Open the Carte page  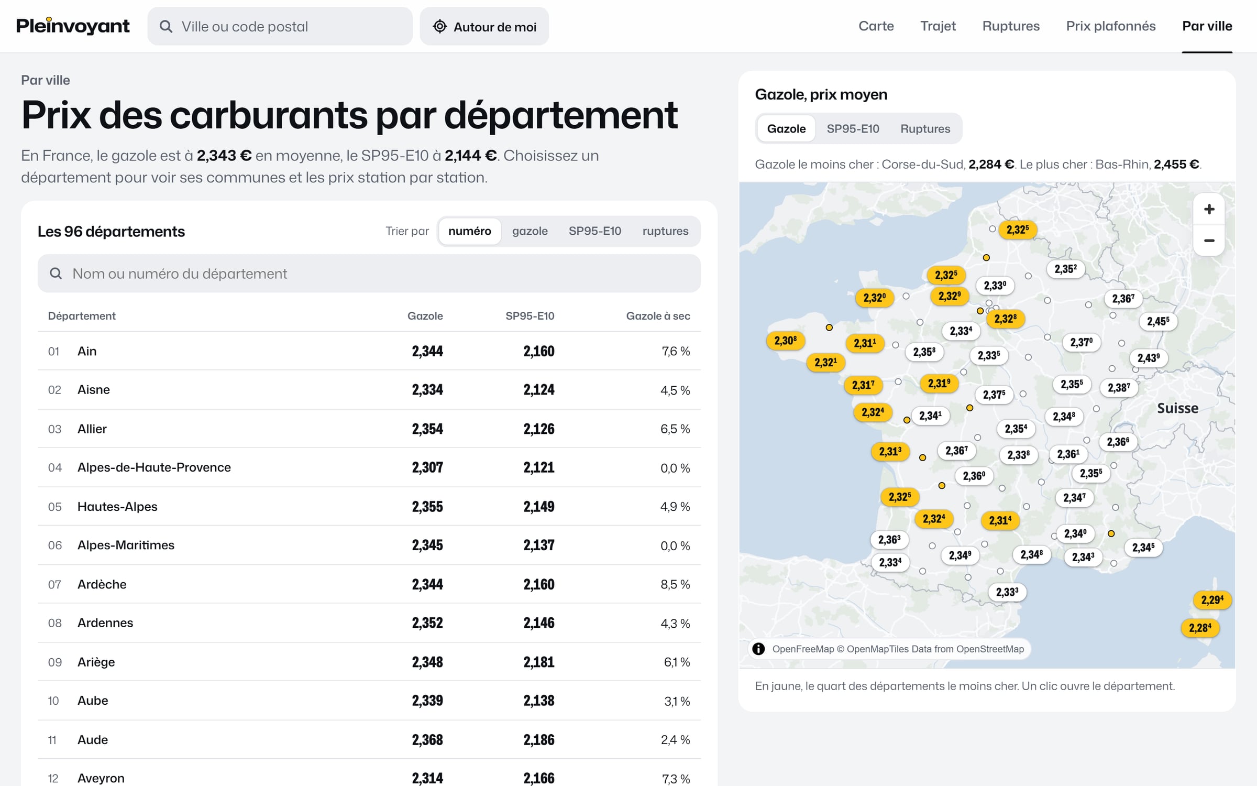876,26
